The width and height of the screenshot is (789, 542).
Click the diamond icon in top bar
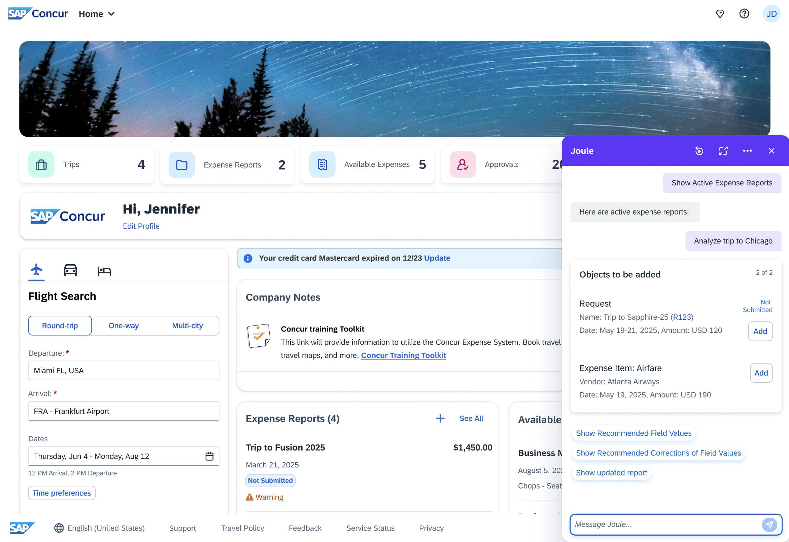720,14
